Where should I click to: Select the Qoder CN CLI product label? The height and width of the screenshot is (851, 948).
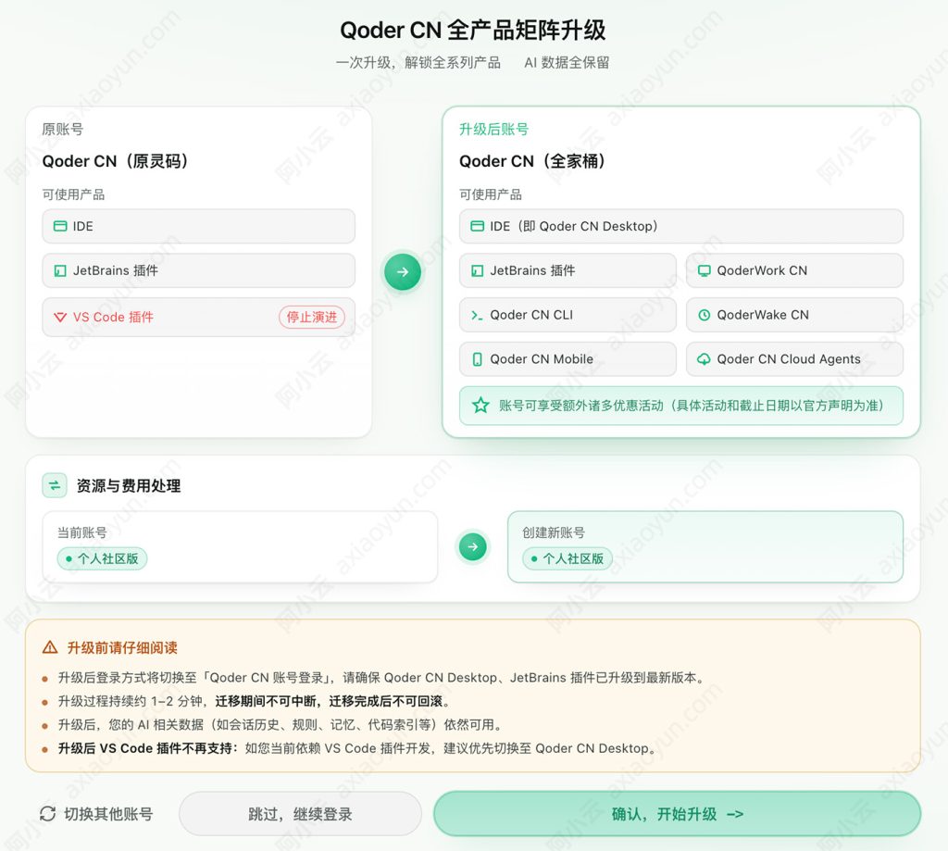click(x=531, y=315)
